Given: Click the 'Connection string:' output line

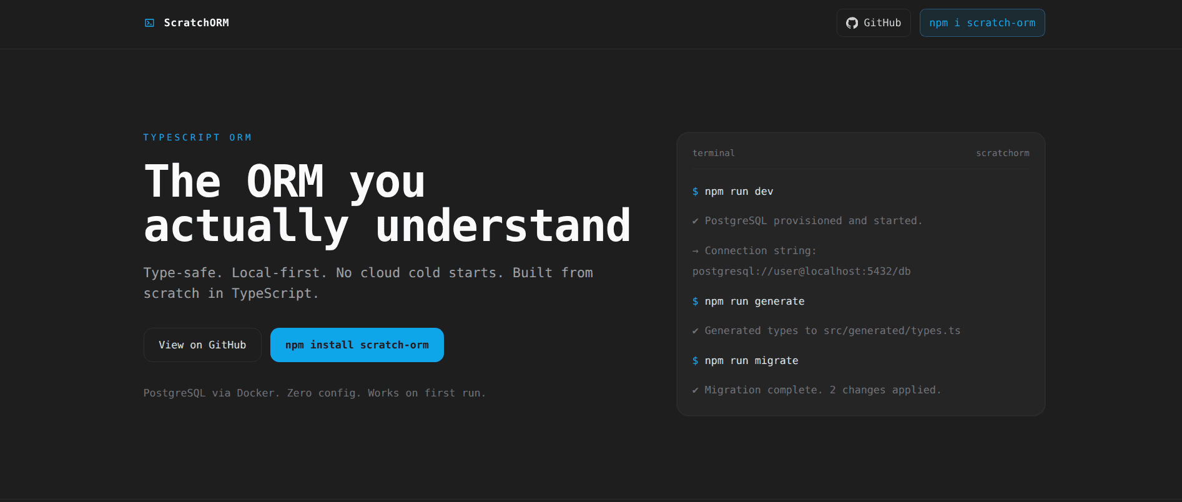Looking at the screenshot, I should (754, 251).
